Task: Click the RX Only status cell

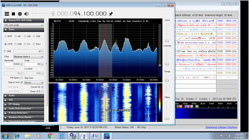Action: 142,127
